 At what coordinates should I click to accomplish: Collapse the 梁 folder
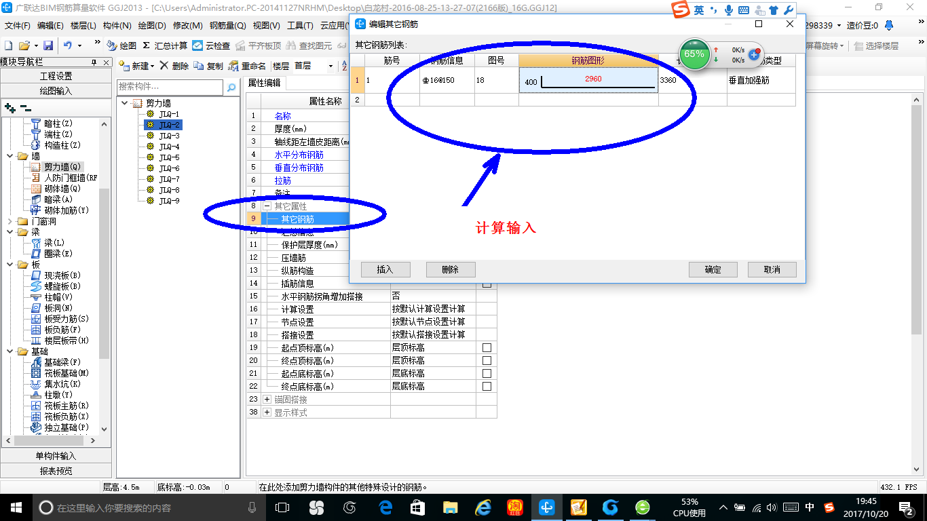coord(9,232)
